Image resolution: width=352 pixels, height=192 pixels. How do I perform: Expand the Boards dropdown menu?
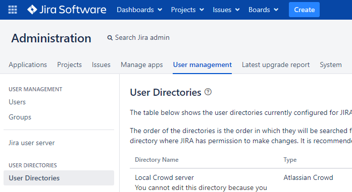tap(263, 10)
